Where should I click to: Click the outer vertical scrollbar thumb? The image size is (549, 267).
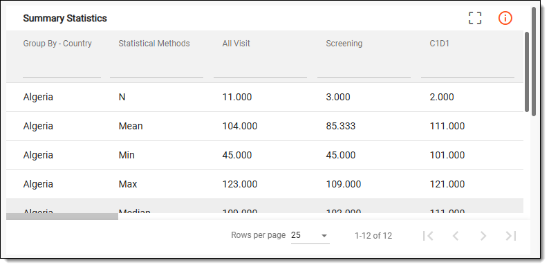[534, 62]
